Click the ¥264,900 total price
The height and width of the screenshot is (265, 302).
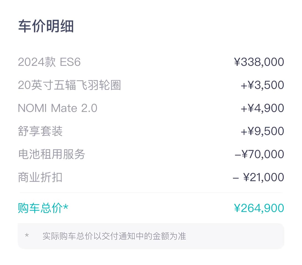pyautogui.click(x=259, y=208)
